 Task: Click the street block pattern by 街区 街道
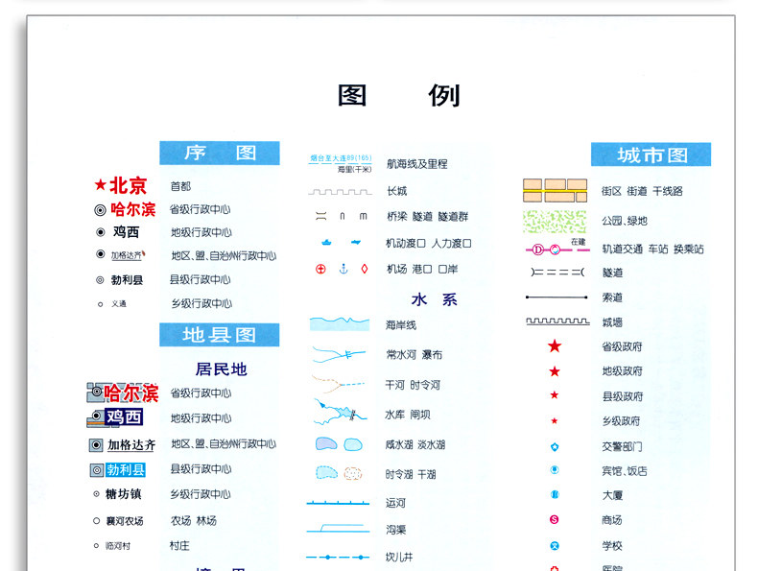(x=555, y=191)
